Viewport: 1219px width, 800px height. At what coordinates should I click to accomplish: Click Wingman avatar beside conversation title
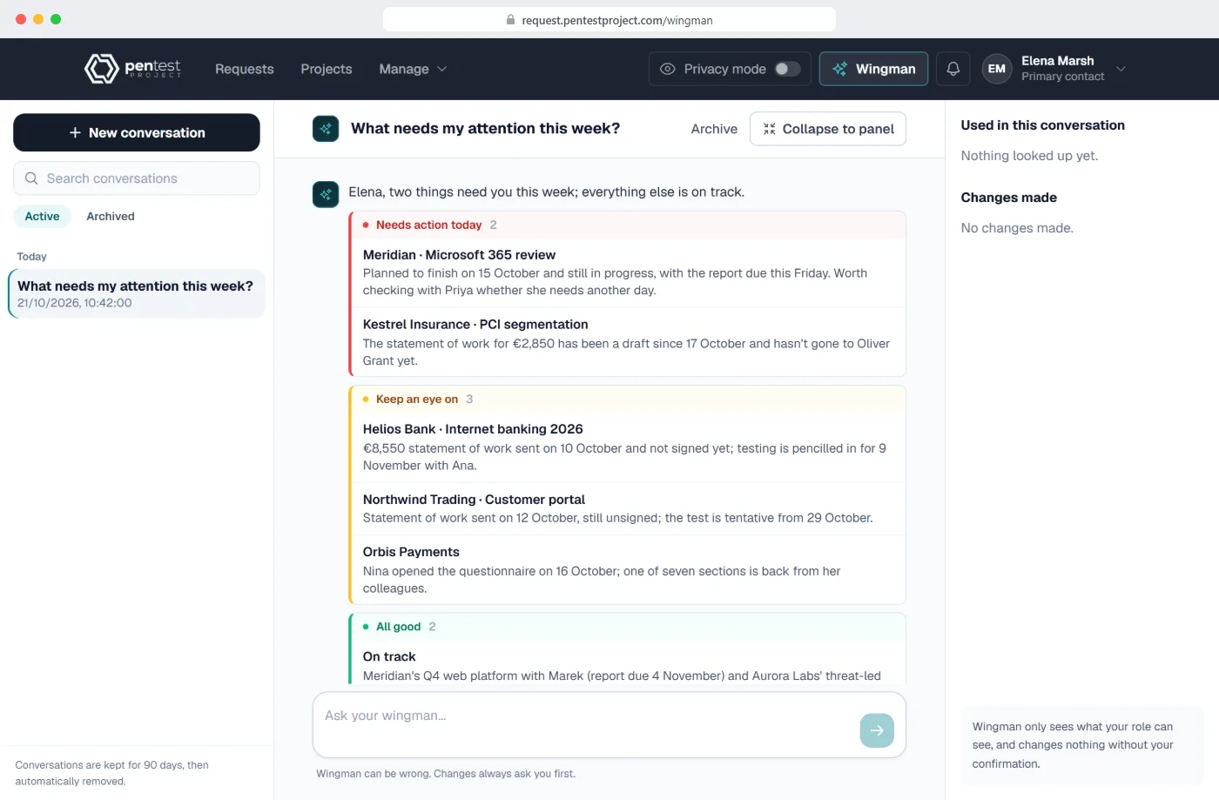(326, 129)
